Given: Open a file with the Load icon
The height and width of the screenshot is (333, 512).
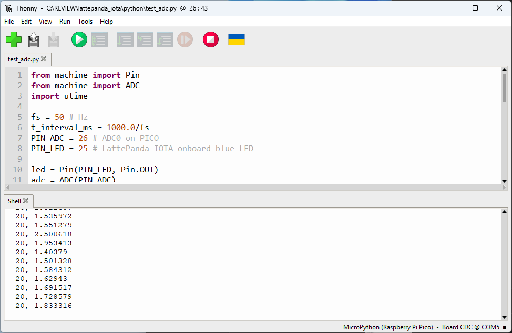Looking at the screenshot, I should click(34, 39).
